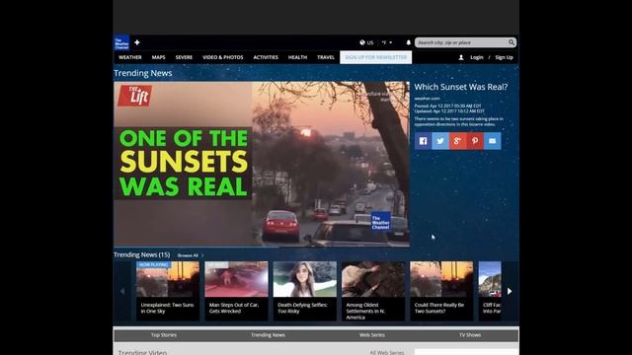Click the notification bell icon
This screenshot has height=355, width=632.
pyautogui.click(x=408, y=42)
